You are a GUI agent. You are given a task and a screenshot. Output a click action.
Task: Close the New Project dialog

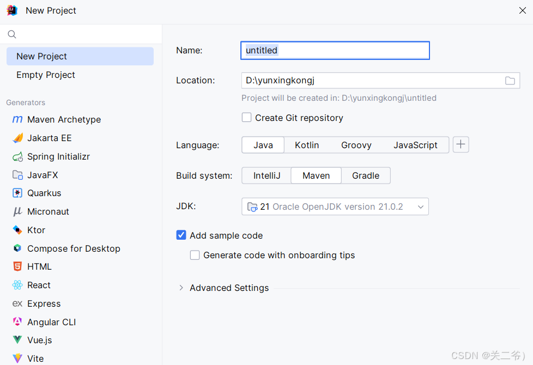(x=523, y=10)
